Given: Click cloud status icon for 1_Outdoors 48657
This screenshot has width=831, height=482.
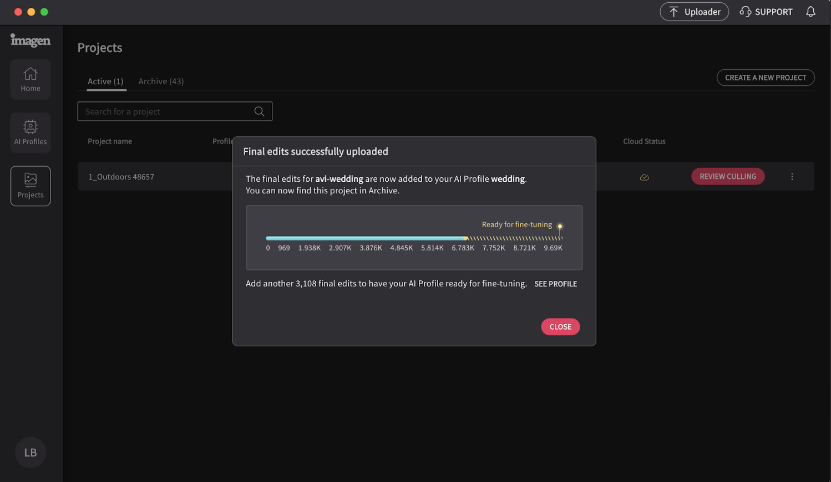Looking at the screenshot, I should pos(644,177).
